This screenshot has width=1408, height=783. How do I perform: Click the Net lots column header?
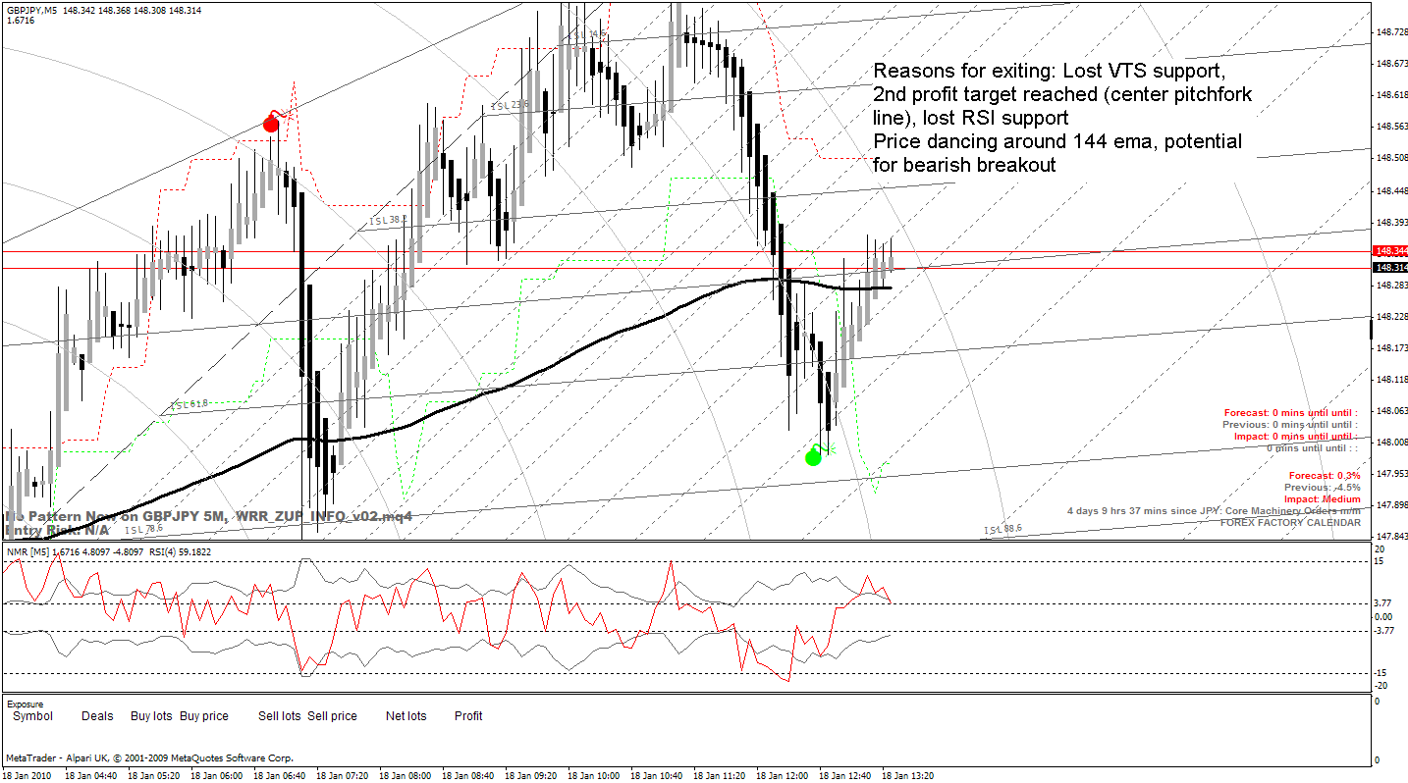(406, 716)
